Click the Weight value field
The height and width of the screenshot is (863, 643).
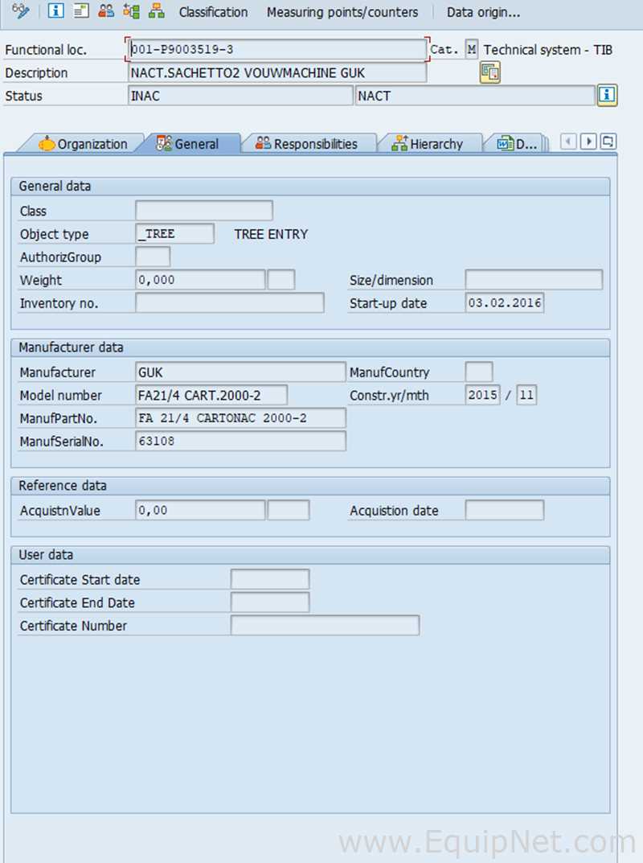coord(201,280)
